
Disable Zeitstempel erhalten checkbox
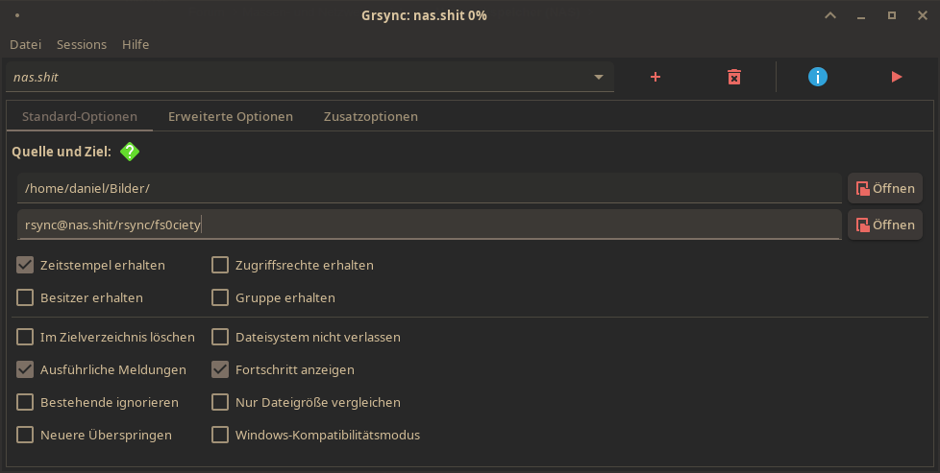25,265
